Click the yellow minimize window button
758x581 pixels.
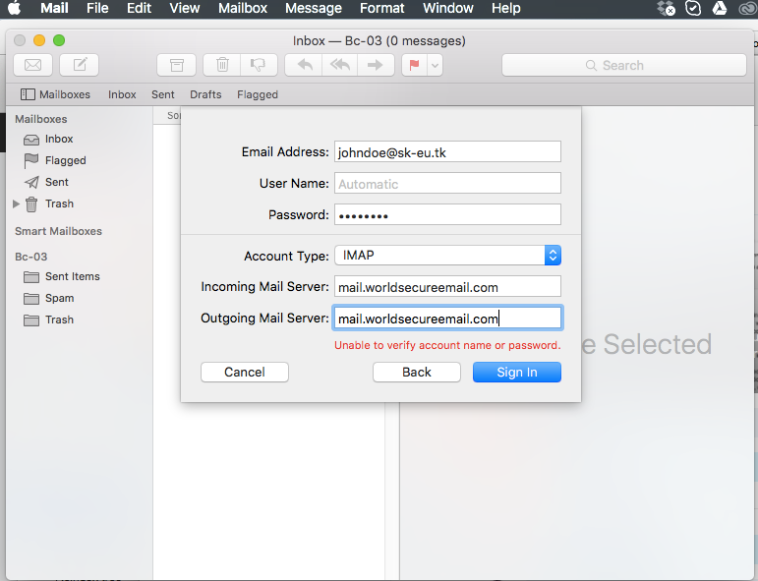click(39, 40)
